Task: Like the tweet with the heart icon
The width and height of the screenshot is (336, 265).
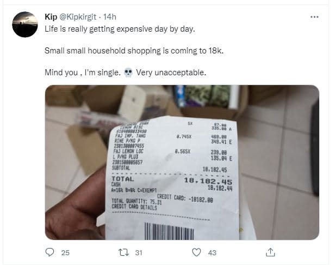Action: (196, 252)
